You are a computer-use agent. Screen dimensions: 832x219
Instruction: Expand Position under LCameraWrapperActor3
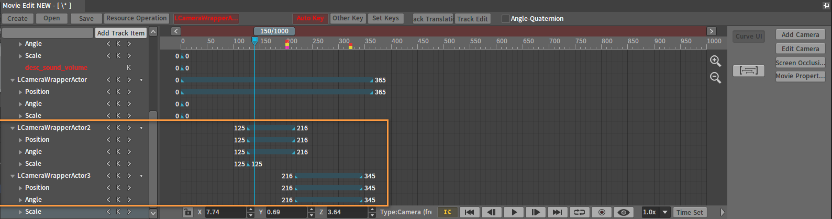pyautogui.click(x=20, y=188)
